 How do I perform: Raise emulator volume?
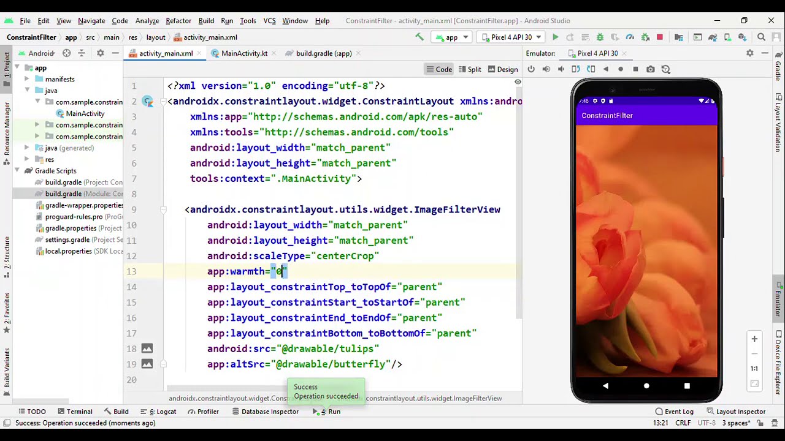pos(546,69)
